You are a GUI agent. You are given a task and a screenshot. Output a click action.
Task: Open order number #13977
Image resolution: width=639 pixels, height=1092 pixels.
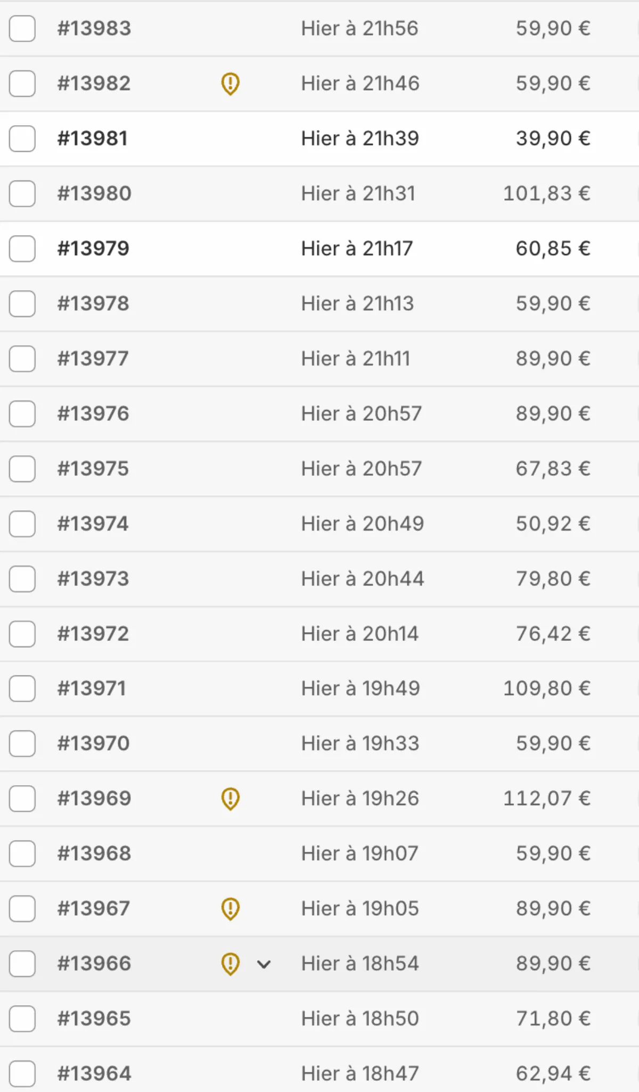click(93, 358)
